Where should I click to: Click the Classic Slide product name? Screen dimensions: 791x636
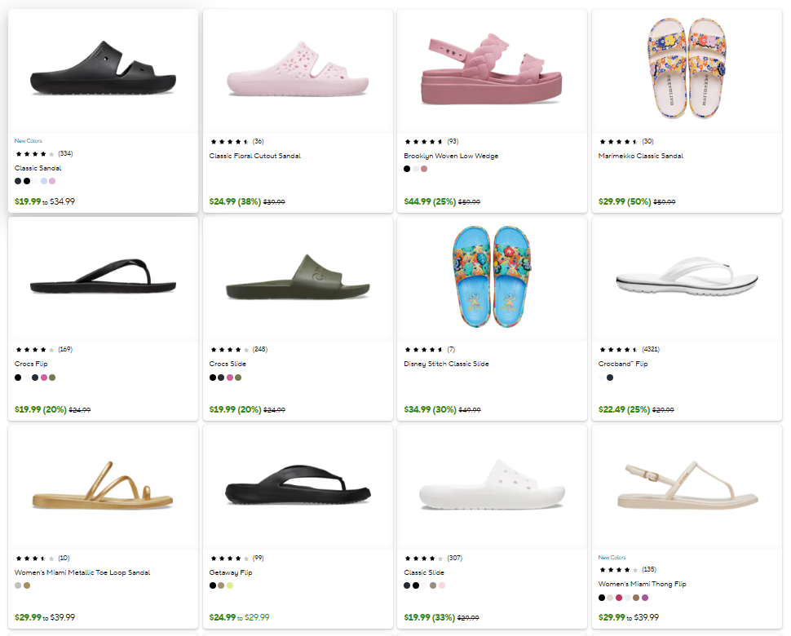coord(424,572)
